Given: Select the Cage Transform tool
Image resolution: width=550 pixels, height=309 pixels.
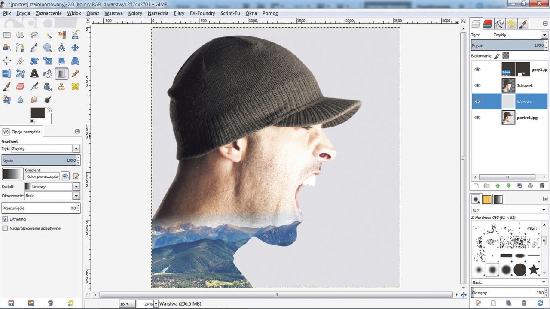Looking at the screenshot, I should (x=20, y=73).
